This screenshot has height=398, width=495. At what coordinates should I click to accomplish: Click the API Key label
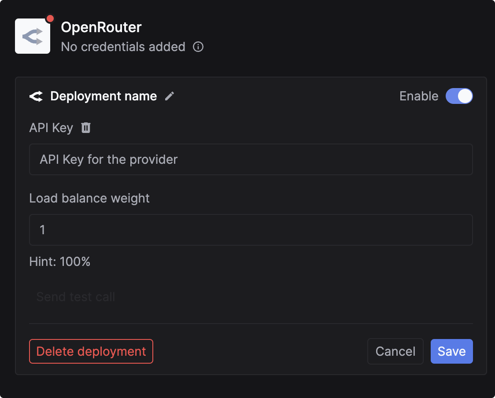[51, 128]
